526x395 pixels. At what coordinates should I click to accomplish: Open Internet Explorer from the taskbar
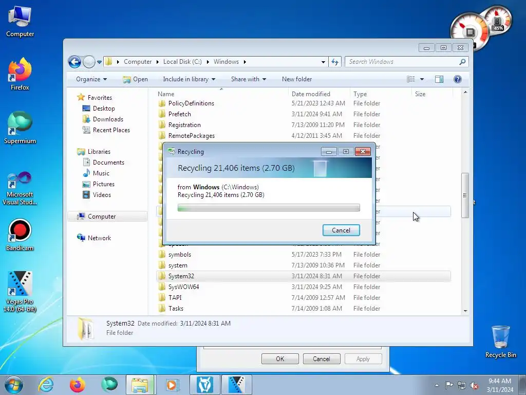pos(46,385)
